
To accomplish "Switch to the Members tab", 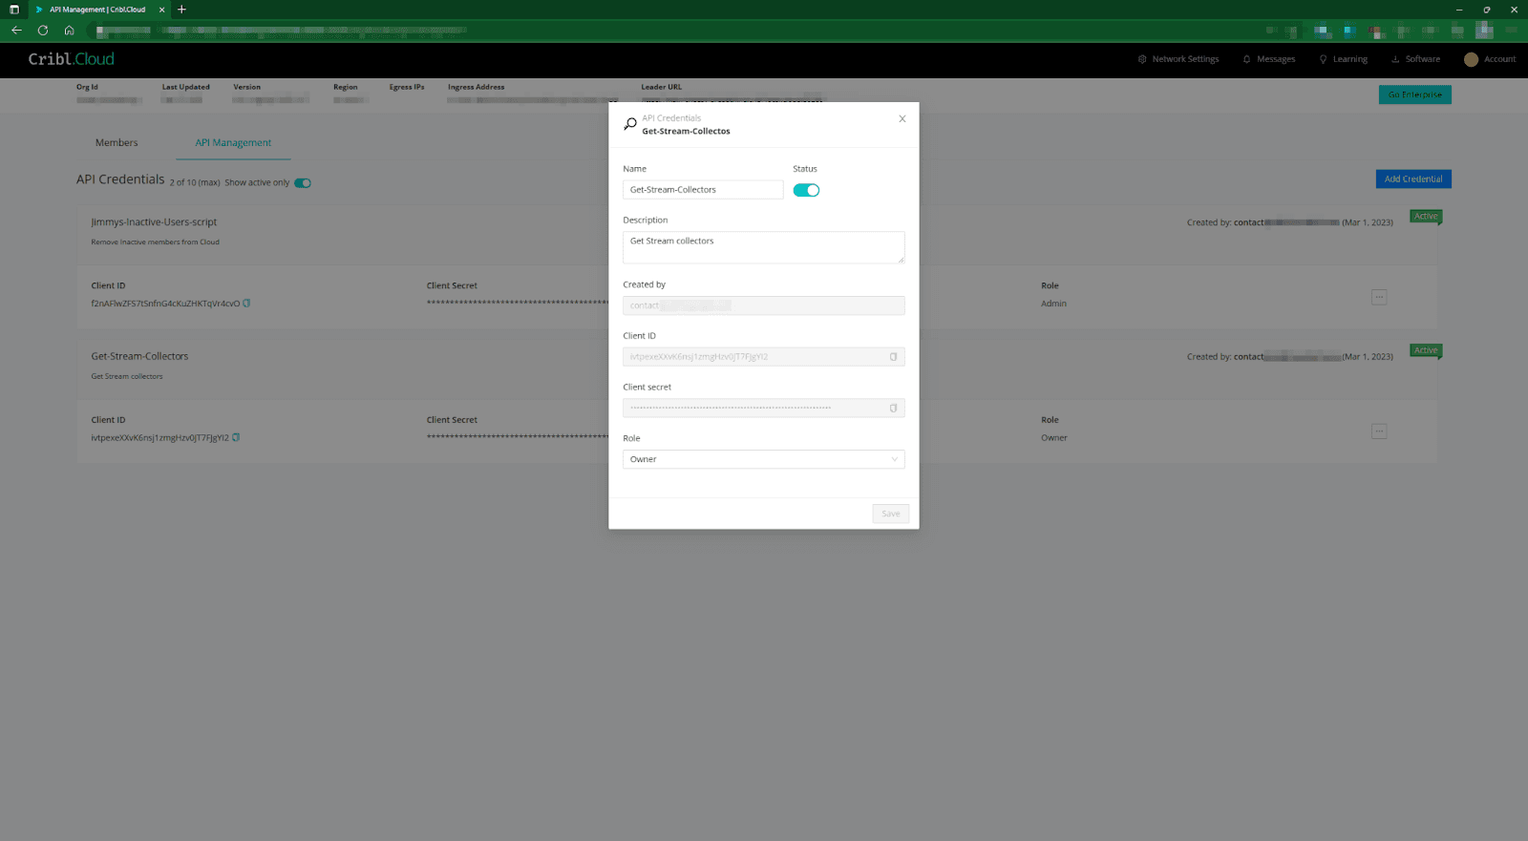I will click(x=117, y=143).
